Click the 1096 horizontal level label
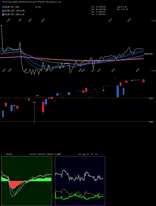Screen dimensions: 156x206 (x=151, y=122)
